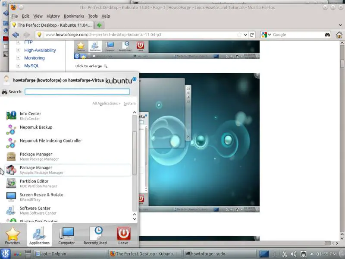
Task: Open a new Firefox tab
Action: [x=99, y=25]
